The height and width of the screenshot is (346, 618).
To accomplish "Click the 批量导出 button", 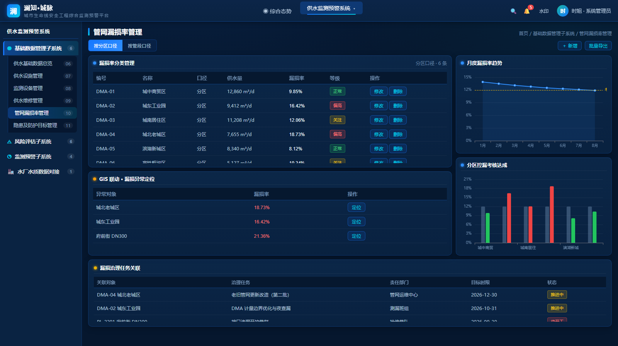I will point(598,46).
